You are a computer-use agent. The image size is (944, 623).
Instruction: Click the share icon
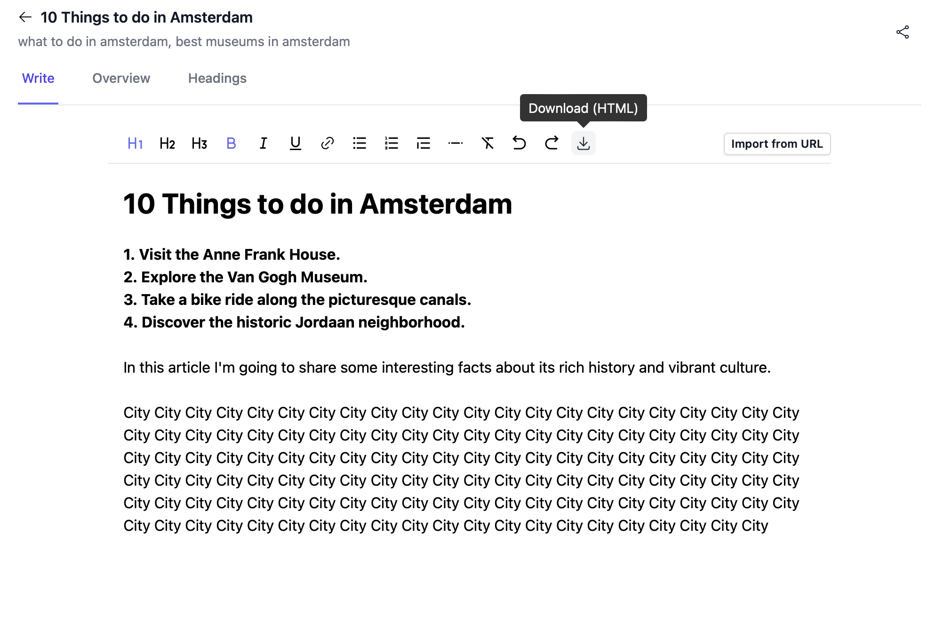(x=902, y=32)
